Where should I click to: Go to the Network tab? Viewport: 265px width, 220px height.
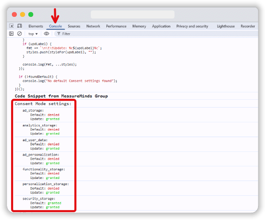[93, 26]
